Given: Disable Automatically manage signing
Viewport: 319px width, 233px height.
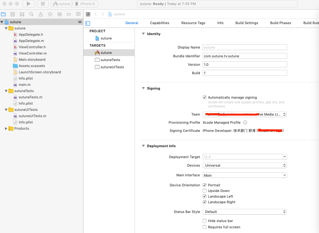Looking at the screenshot, I should click(x=205, y=97).
